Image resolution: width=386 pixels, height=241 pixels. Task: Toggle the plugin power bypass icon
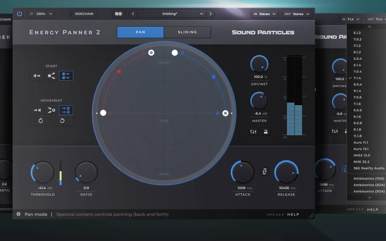(20, 14)
